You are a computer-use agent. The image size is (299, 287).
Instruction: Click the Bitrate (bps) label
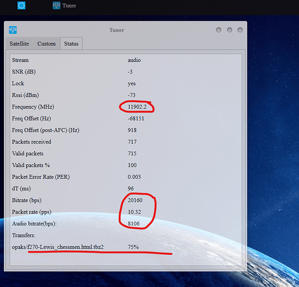coord(26,200)
